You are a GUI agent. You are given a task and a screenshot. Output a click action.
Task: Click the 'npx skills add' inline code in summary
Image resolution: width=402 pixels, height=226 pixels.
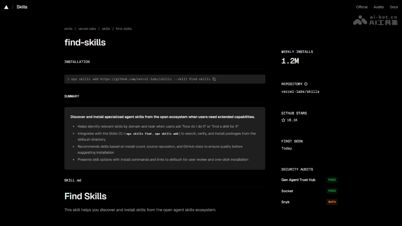click(x=166, y=134)
